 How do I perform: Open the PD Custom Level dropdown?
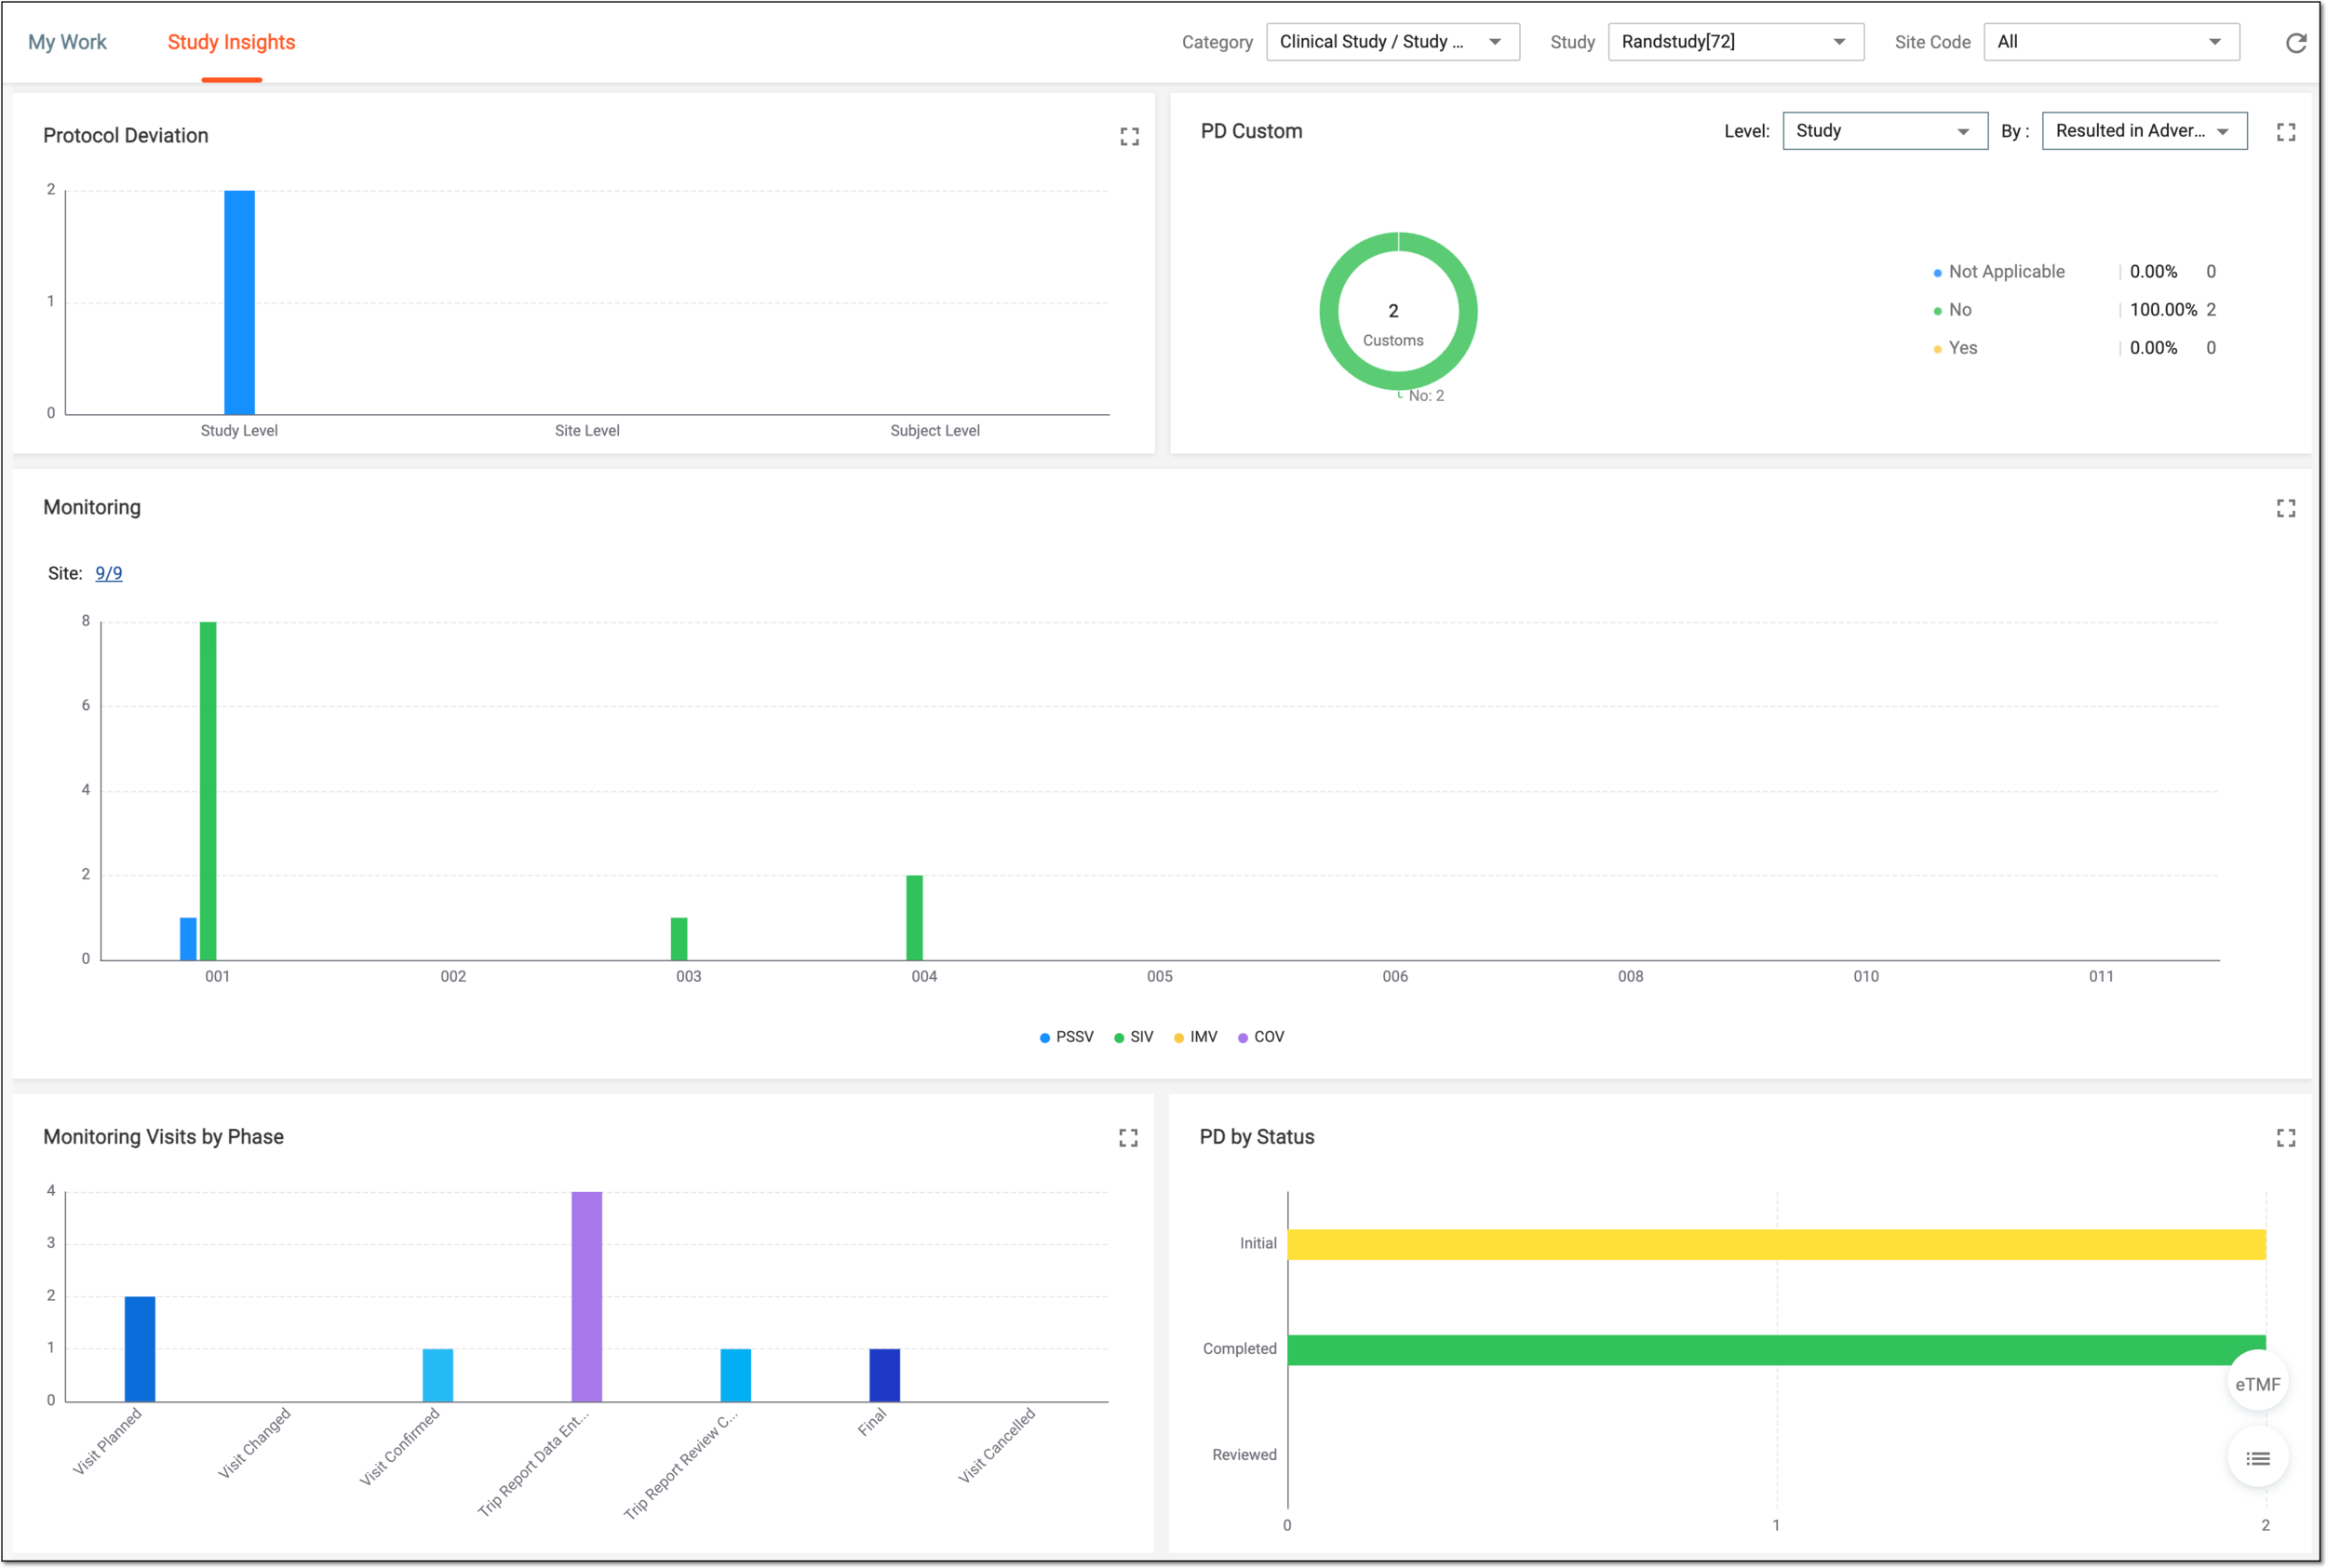point(1884,131)
